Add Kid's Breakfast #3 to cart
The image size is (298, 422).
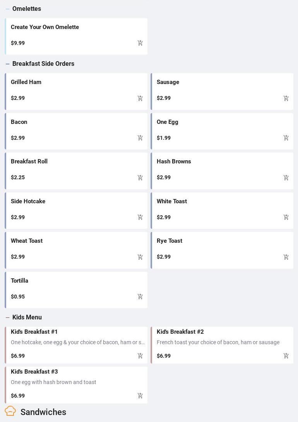point(140,396)
